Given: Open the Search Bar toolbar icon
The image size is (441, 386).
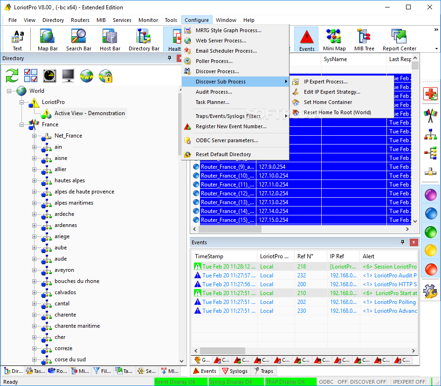Looking at the screenshot, I should click(79, 40).
